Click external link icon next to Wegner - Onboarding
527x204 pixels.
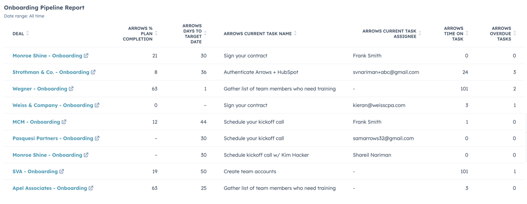point(71,89)
